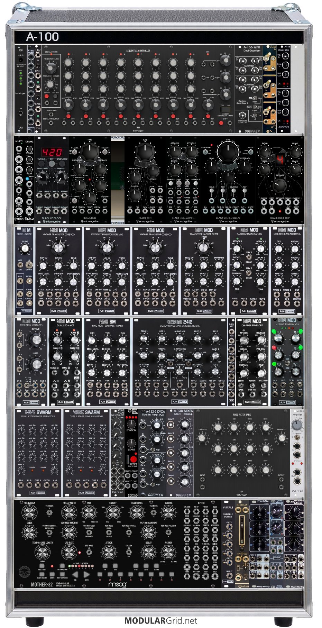322x628 pixels.
Task: Hit the Mother-32 RUN / STOP button
Action: [63, 574]
